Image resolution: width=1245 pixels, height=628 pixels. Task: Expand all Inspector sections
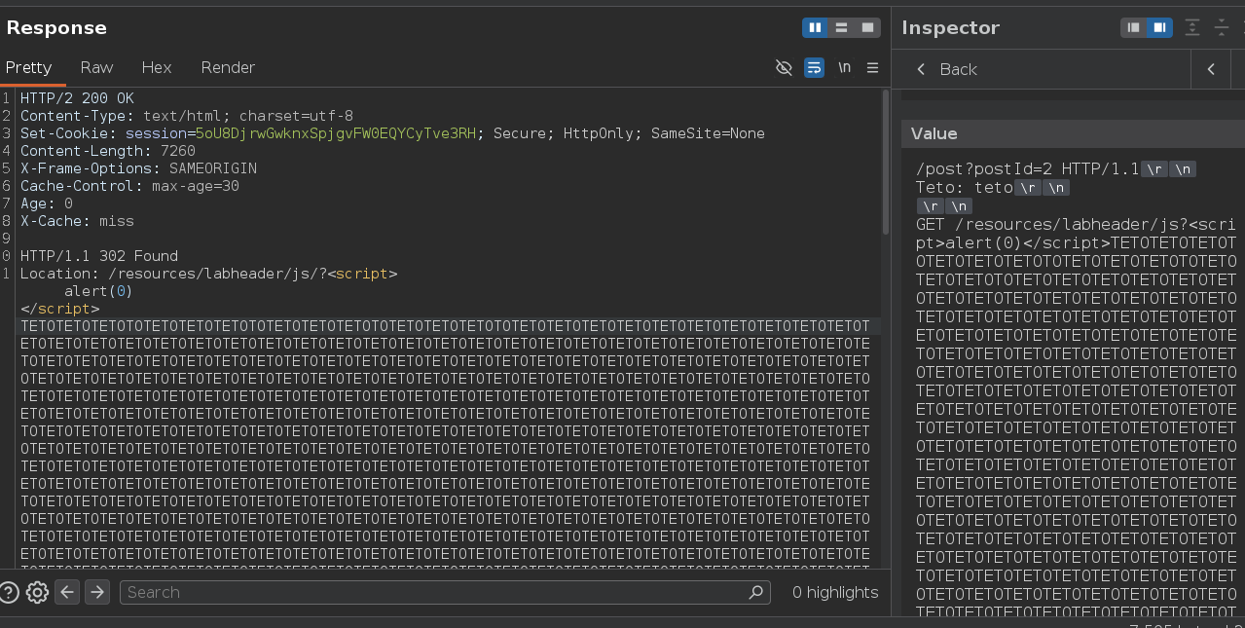point(1192,27)
